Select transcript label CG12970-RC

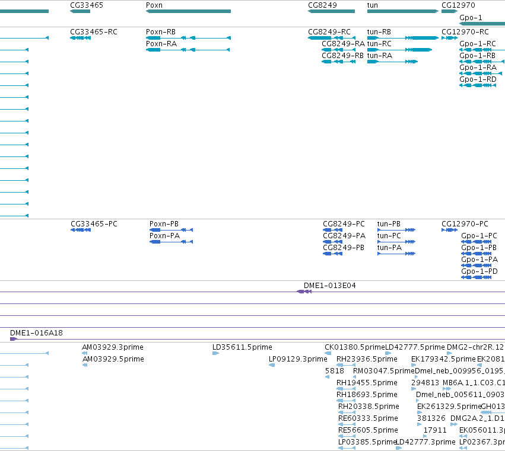tap(465, 32)
